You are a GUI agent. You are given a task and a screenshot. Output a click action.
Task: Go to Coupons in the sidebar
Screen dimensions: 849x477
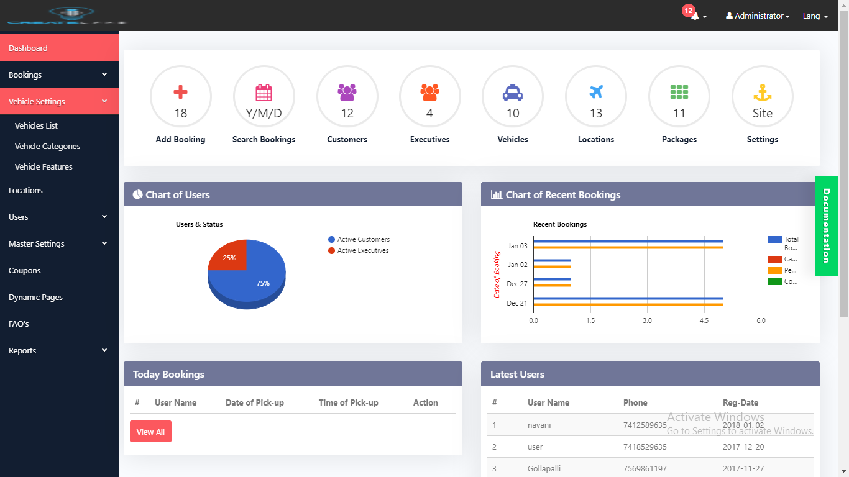pyautogui.click(x=25, y=270)
